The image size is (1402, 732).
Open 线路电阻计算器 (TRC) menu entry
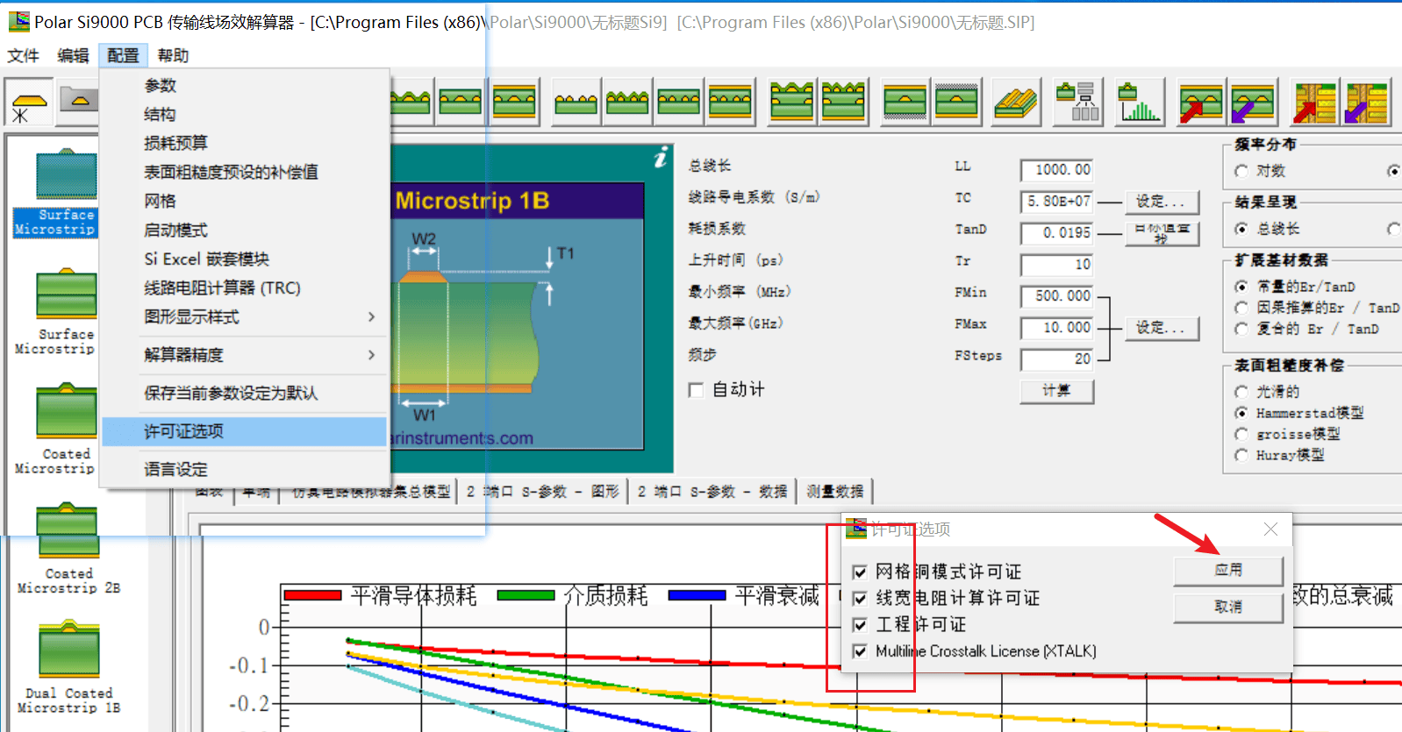[x=244, y=288]
